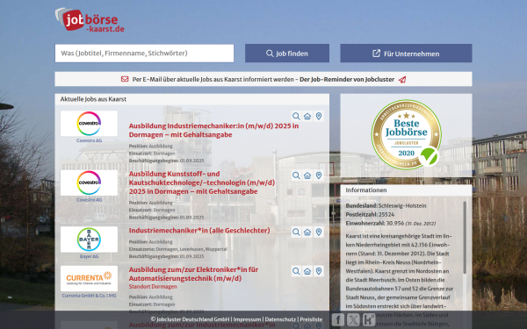This screenshot has height=329, width=527.
Task: Click the Informationen panel scrollbar
Action: coord(465,238)
